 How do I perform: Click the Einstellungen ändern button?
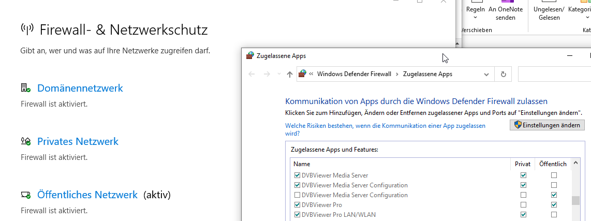pos(548,125)
